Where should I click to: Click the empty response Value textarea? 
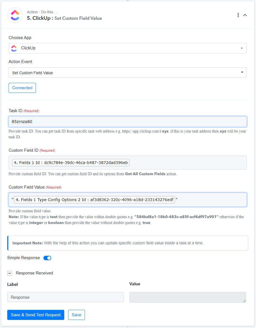(188, 297)
